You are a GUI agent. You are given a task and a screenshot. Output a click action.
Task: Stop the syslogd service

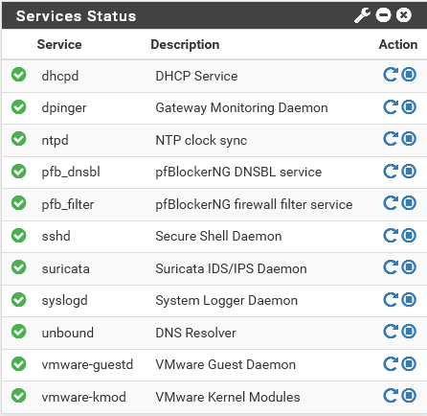point(409,300)
